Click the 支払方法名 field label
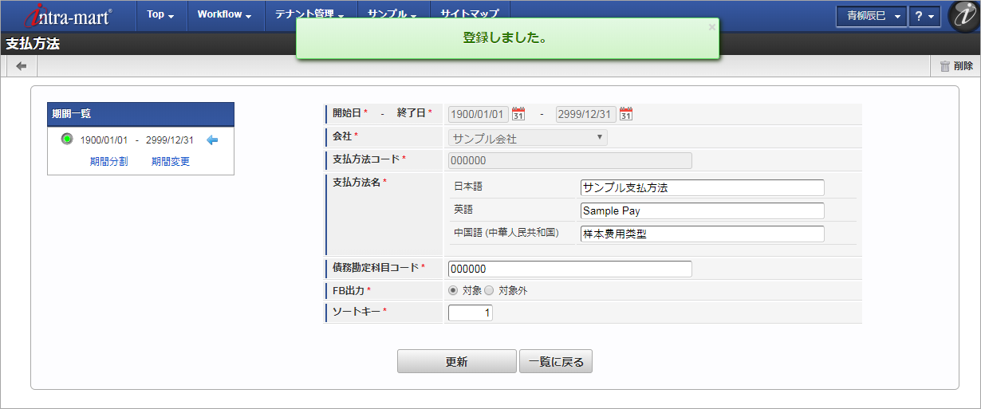The width and height of the screenshot is (981, 409). click(357, 182)
